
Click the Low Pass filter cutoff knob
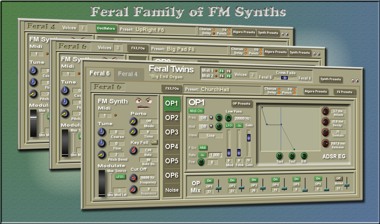(x=229, y=118)
